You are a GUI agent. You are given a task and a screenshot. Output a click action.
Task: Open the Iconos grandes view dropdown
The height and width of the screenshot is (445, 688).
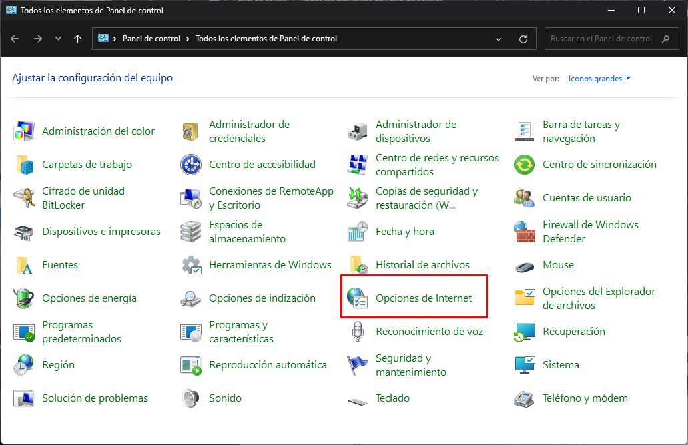(599, 79)
